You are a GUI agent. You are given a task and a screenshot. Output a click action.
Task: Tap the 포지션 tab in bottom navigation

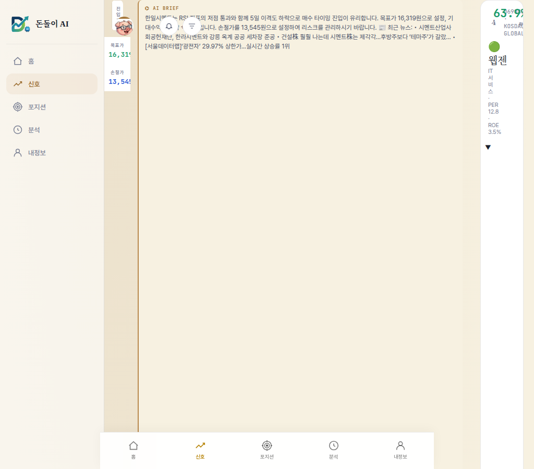[x=267, y=450]
